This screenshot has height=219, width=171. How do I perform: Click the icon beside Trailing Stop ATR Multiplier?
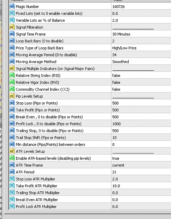(x=12, y=193)
